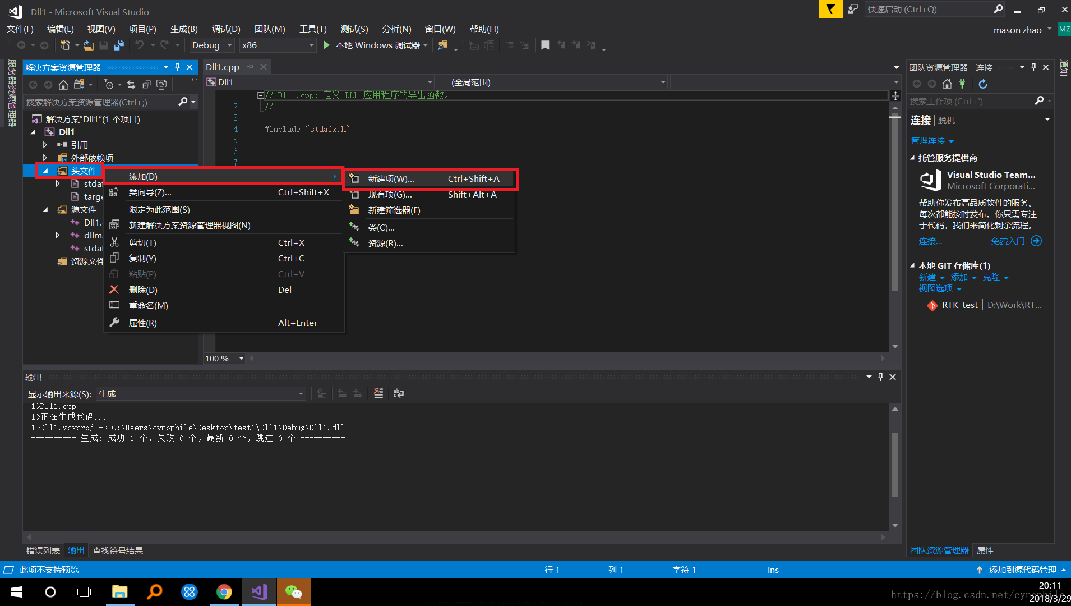Switch to the 错误列表 tab
The image size is (1071, 606).
pyautogui.click(x=43, y=550)
